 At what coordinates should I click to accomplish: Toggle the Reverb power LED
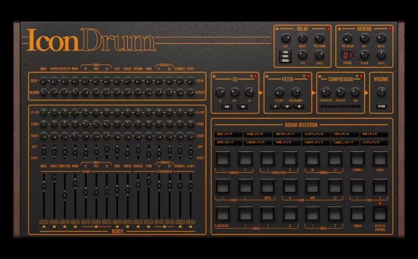[x=390, y=29]
